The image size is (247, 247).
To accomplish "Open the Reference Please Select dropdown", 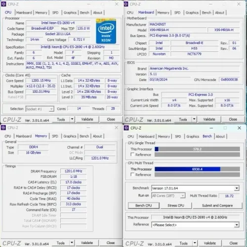I will coord(237,225).
